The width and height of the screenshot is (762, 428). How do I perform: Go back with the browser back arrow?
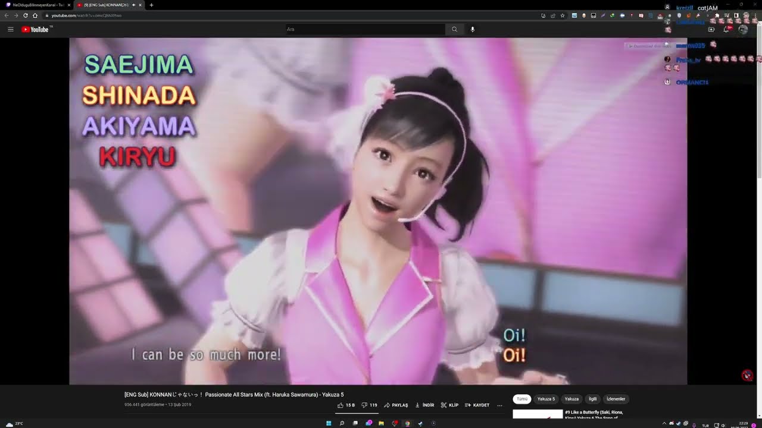point(7,15)
